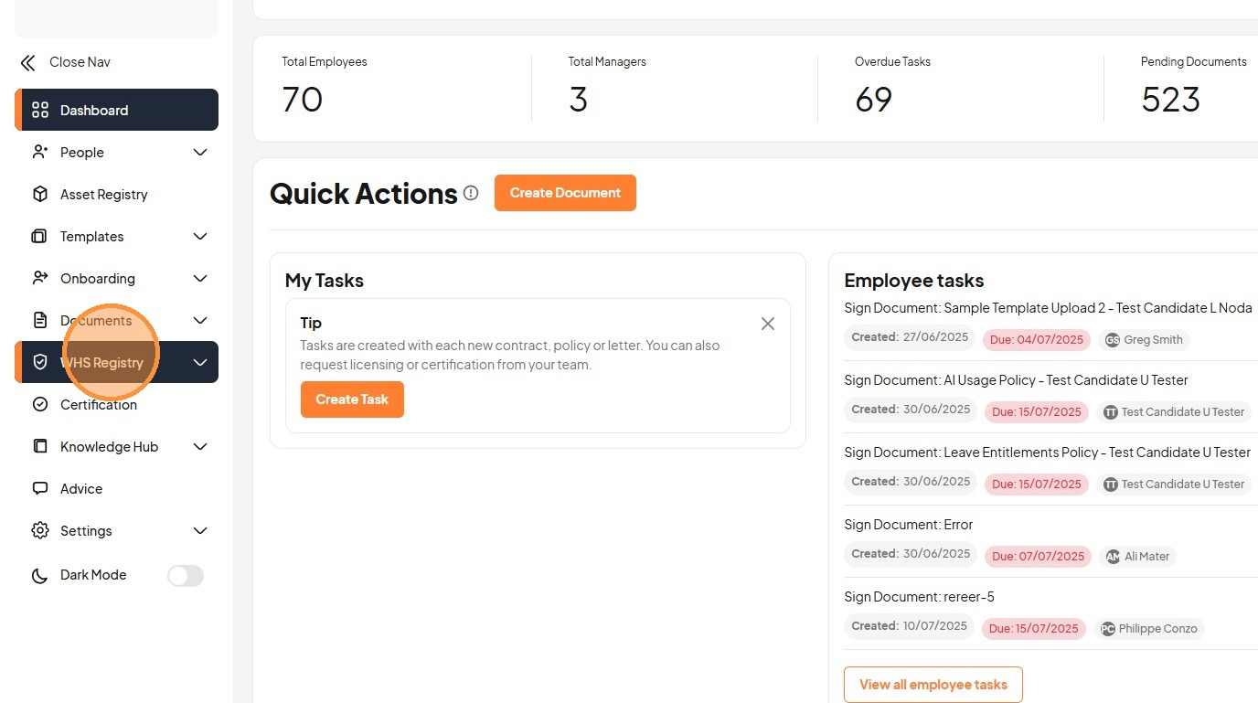1258x703 pixels.
Task: Toggle the Dark Mode switch
Action: [x=185, y=575]
